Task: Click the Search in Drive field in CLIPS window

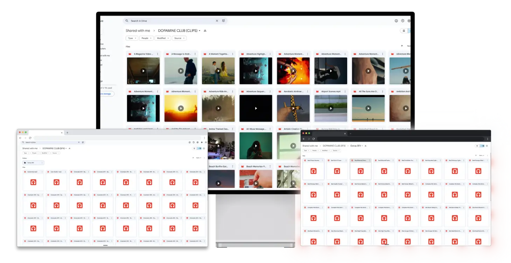Action: coord(171,21)
